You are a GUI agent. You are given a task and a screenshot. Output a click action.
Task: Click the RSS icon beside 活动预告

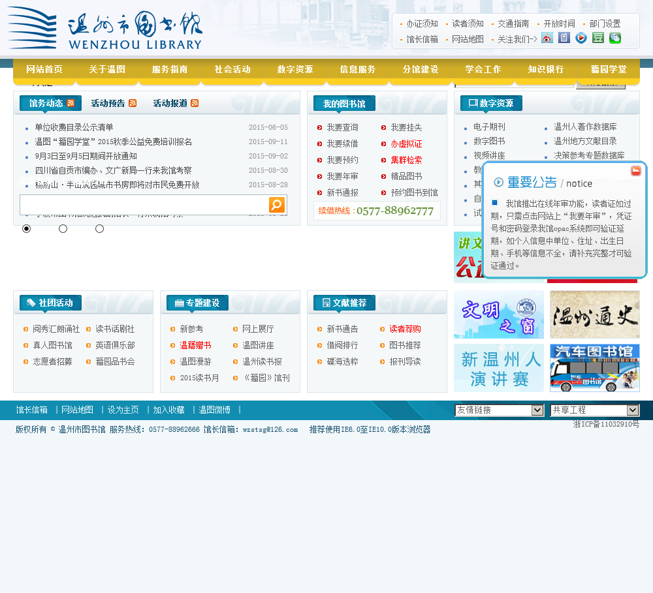tap(133, 103)
